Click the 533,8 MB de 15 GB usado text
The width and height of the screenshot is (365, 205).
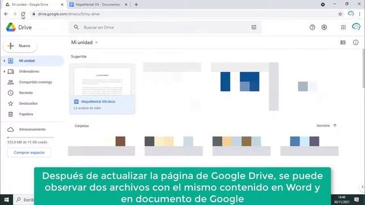(x=27, y=142)
